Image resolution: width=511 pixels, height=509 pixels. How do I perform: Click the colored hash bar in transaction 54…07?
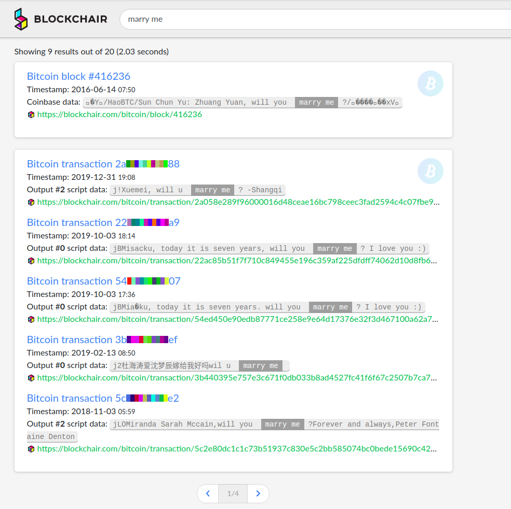(148, 281)
